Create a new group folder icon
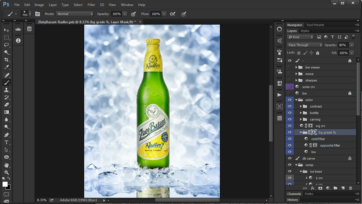 click(336, 188)
